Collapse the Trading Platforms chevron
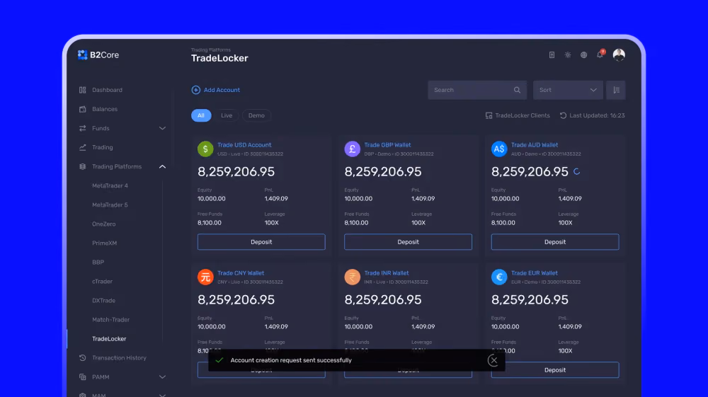This screenshot has width=708, height=397. (x=162, y=166)
